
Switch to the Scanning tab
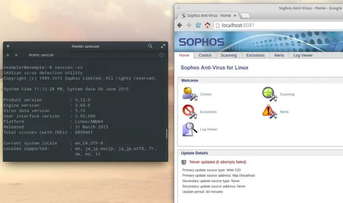[x=229, y=55]
